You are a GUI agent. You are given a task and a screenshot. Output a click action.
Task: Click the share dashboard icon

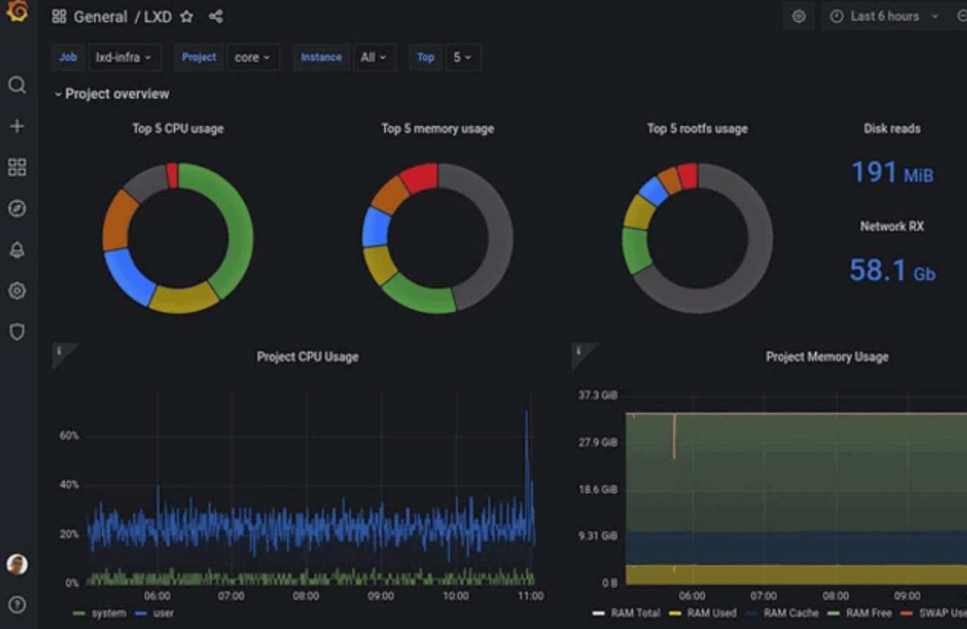216,16
